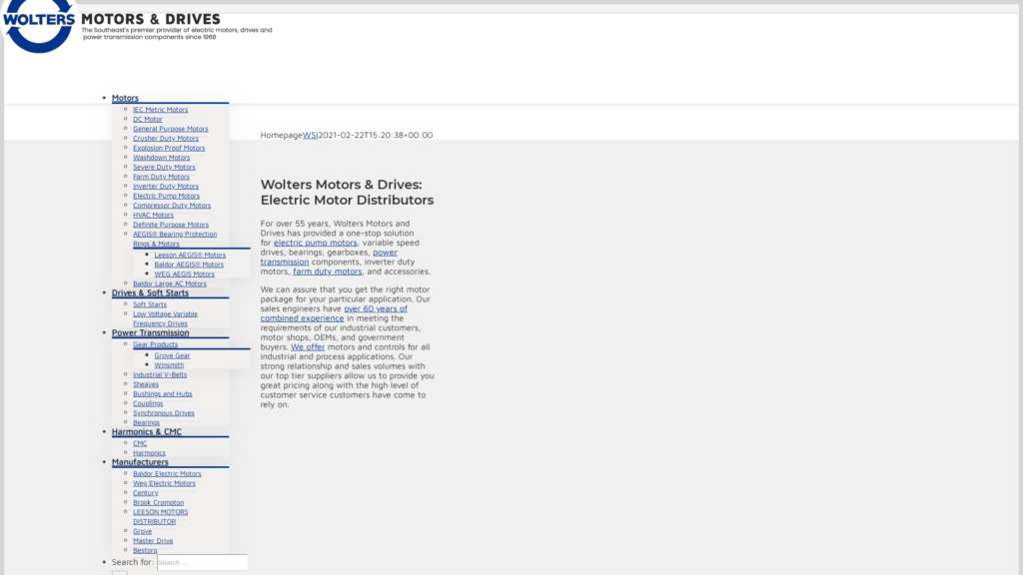Open Bestorq link
Image resolution: width=1023 pixels, height=575 pixels.
[x=145, y=550]
